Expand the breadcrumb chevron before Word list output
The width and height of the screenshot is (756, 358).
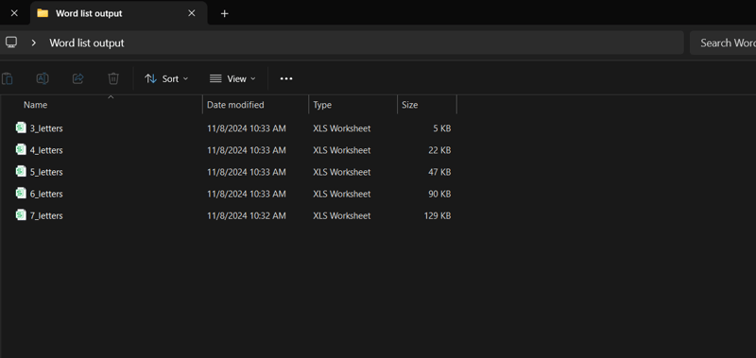34,43
